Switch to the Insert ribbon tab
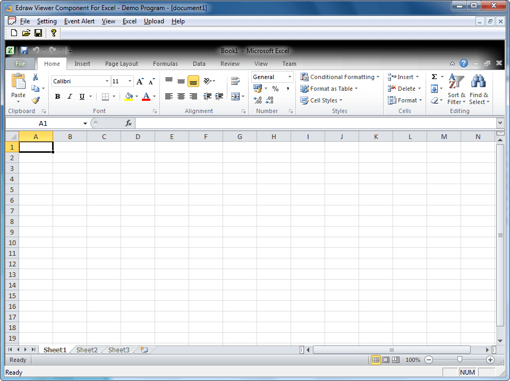This screenshot has height=381, width=510. click(x=82, y=64)
